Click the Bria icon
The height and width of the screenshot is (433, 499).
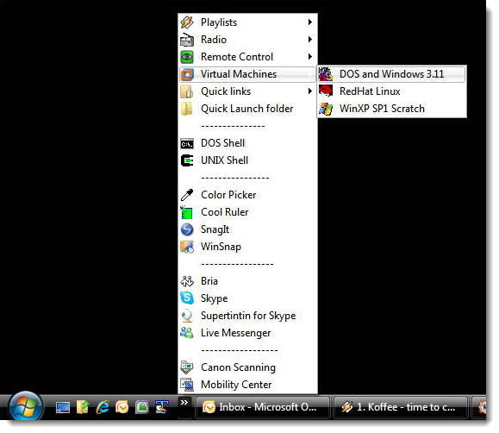[x=187, y=281]
